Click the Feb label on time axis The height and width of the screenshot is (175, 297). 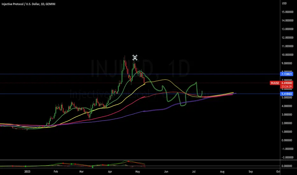(56, 171)
